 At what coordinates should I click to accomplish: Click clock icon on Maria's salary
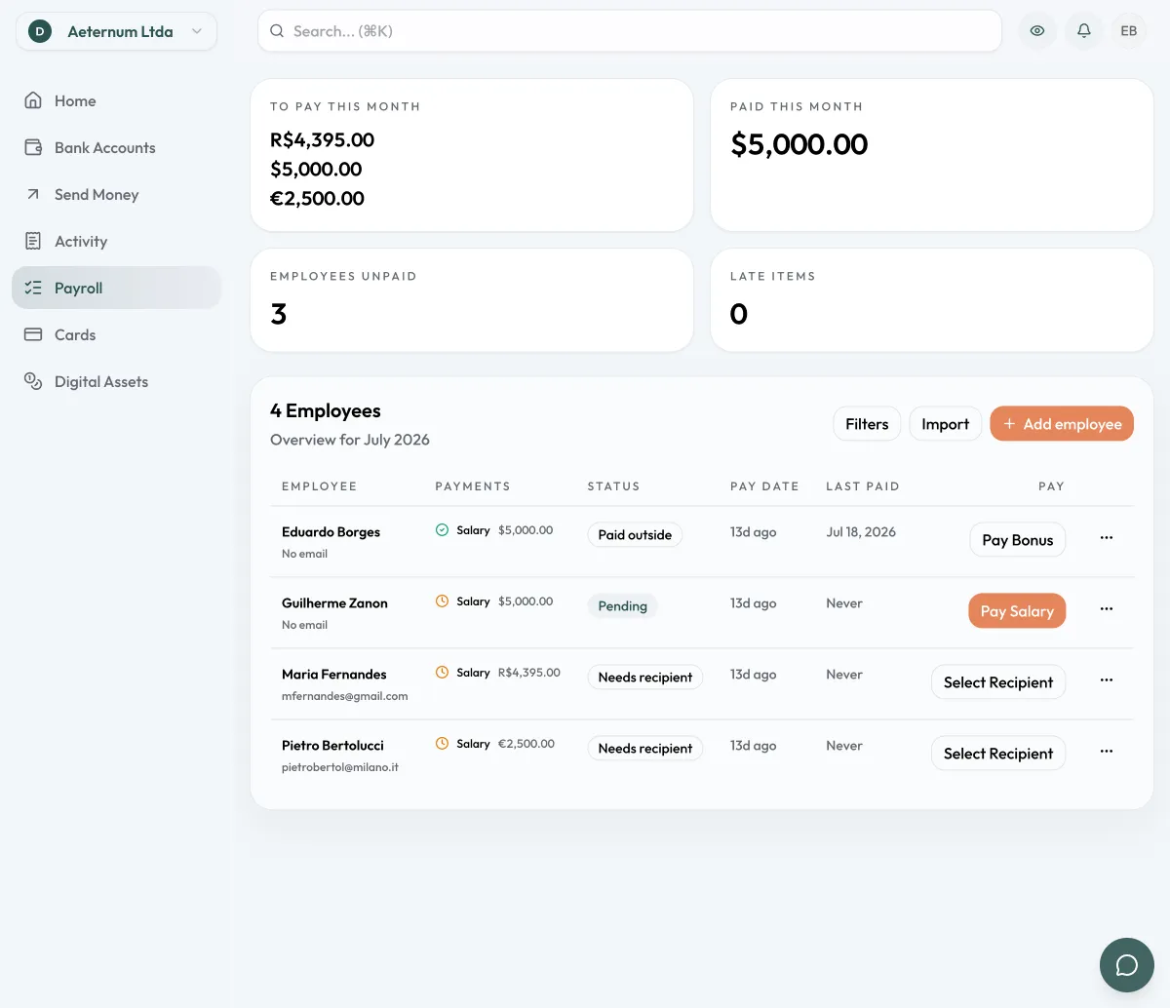tap(442, 673)
